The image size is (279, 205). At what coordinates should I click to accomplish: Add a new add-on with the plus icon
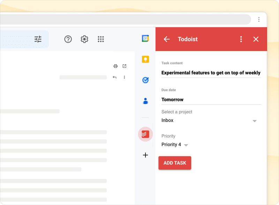tap(145, 155)
